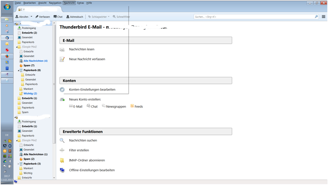Click the online status icon in status bar
Image resolution: width=328 pixels, height=185 pixels.
15,182
